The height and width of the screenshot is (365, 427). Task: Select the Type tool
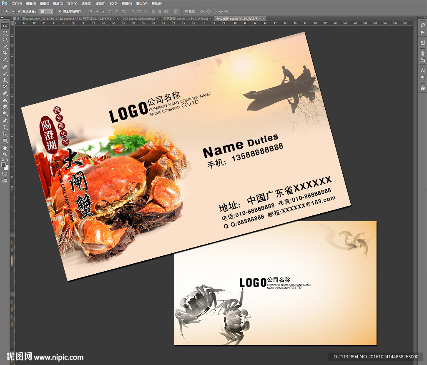[x=5, y=127]
